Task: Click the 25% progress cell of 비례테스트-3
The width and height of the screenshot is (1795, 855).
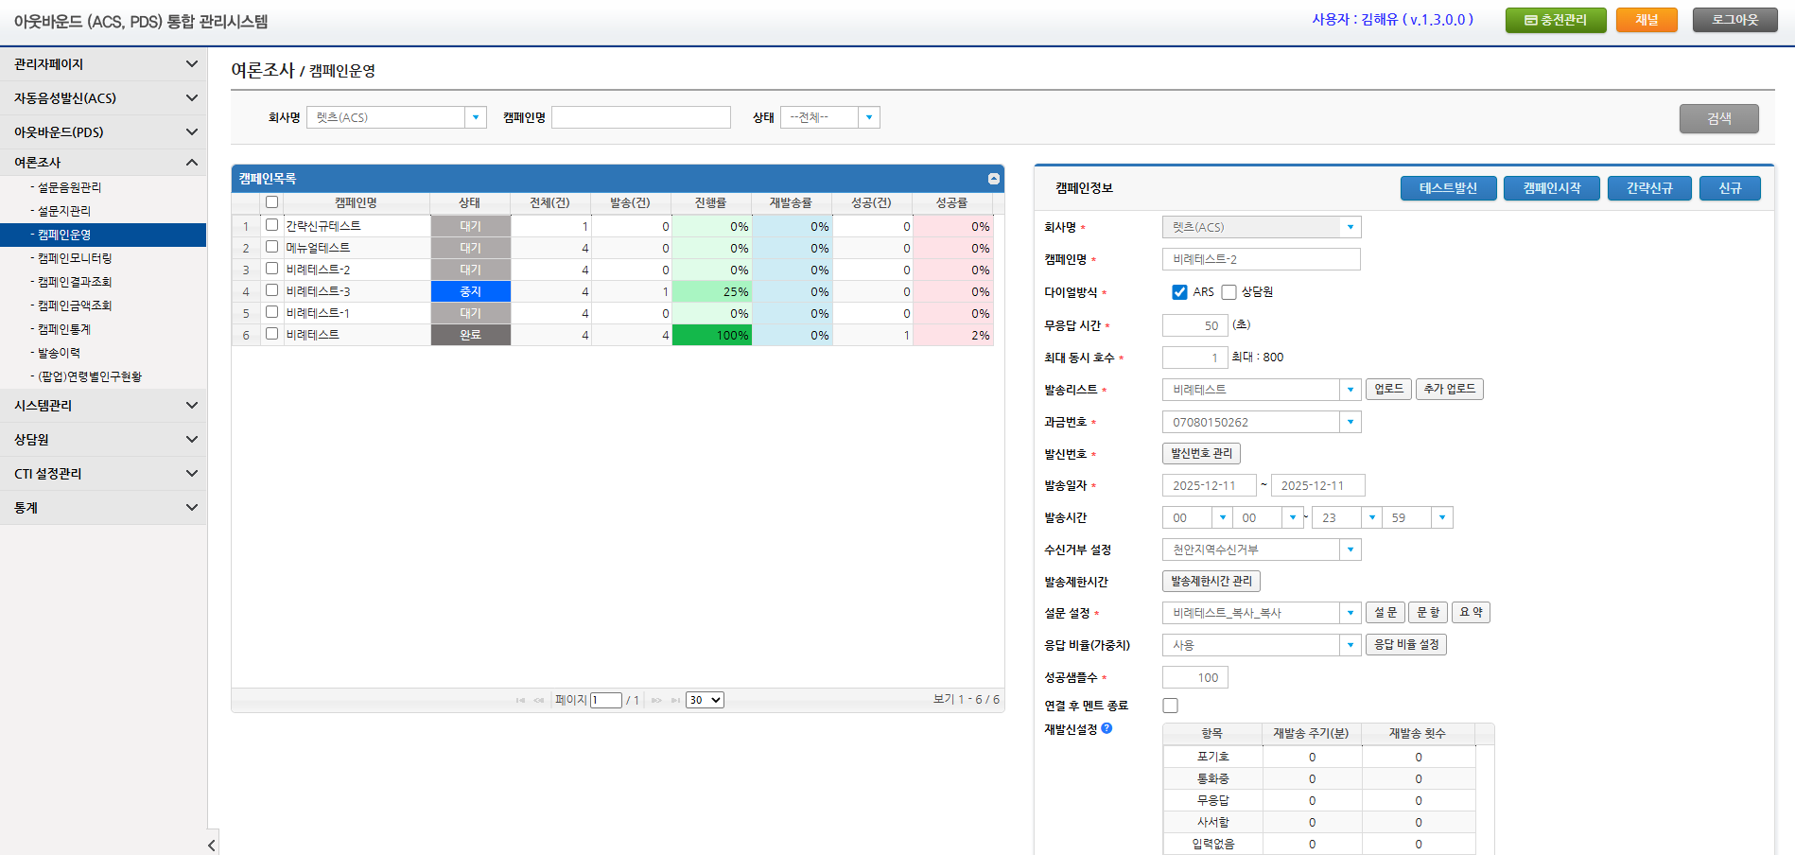Action: (712, 291)
